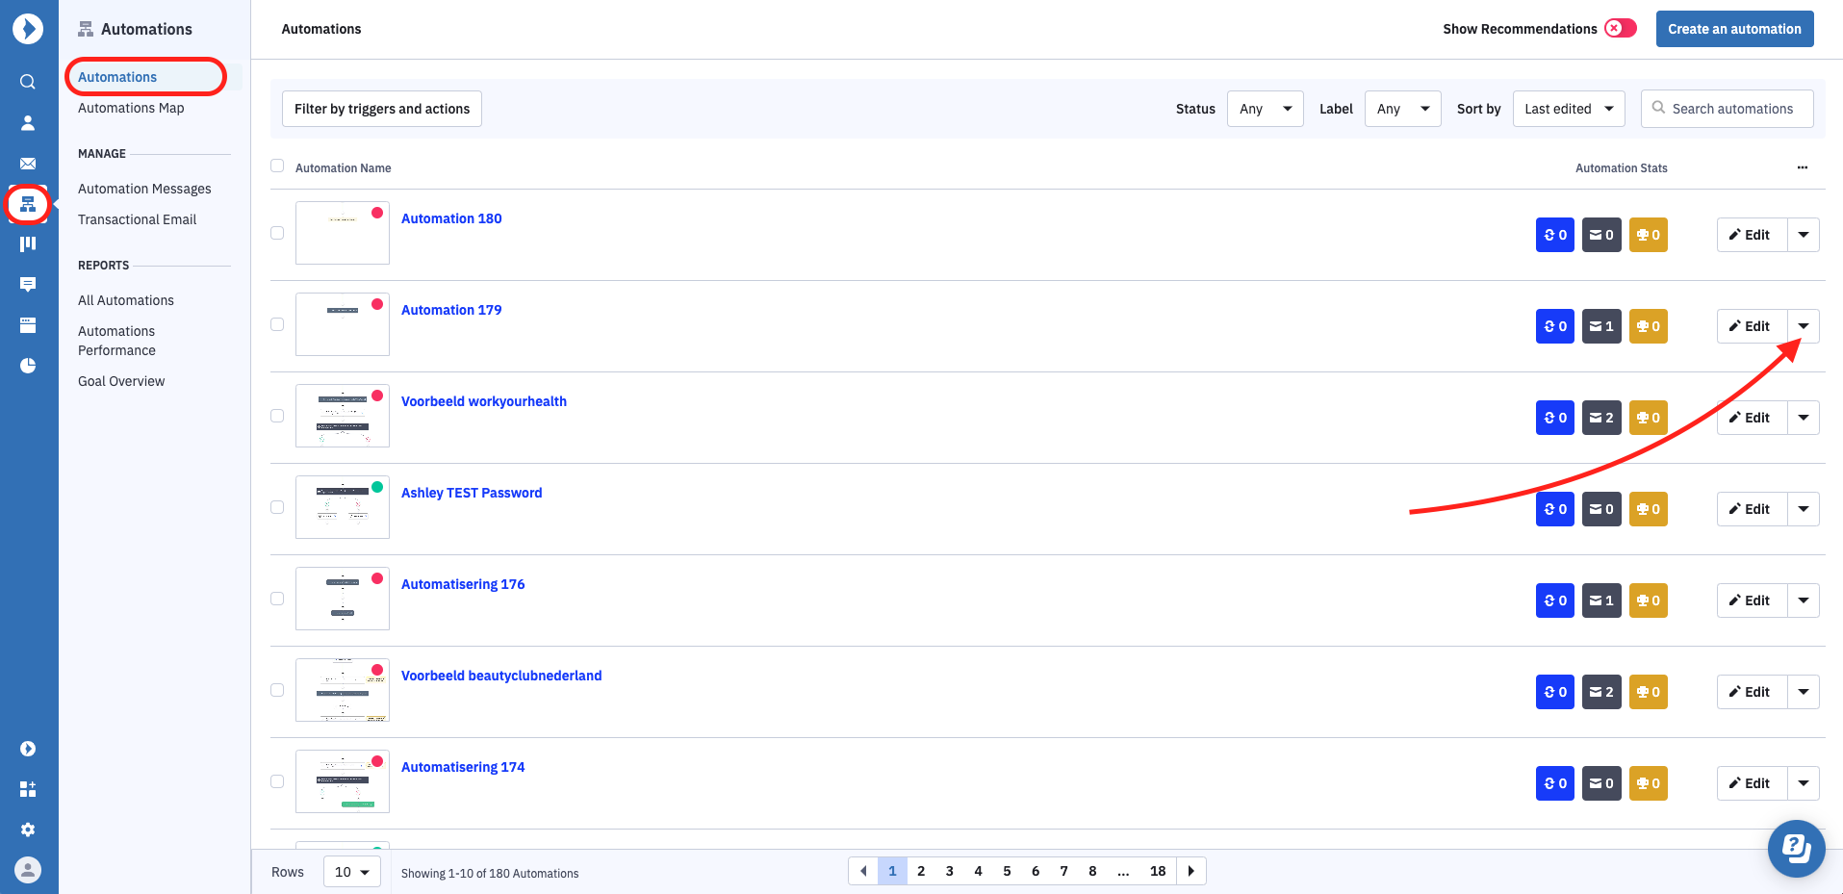Edit Automatisering 174

[x=1752, y=783]
